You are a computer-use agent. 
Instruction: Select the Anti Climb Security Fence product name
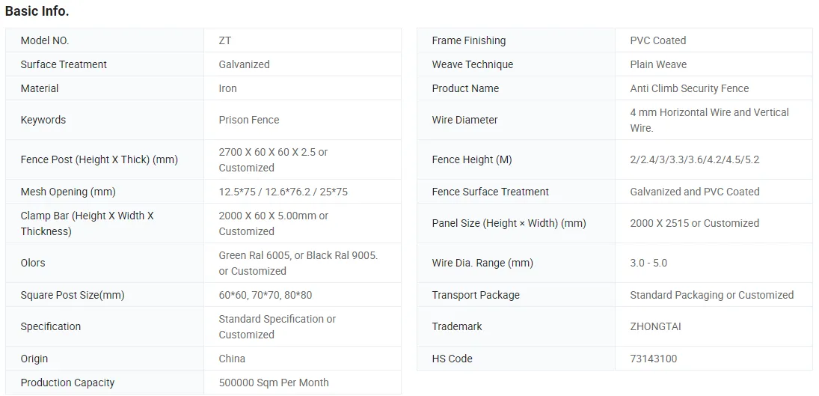[689, 88]
